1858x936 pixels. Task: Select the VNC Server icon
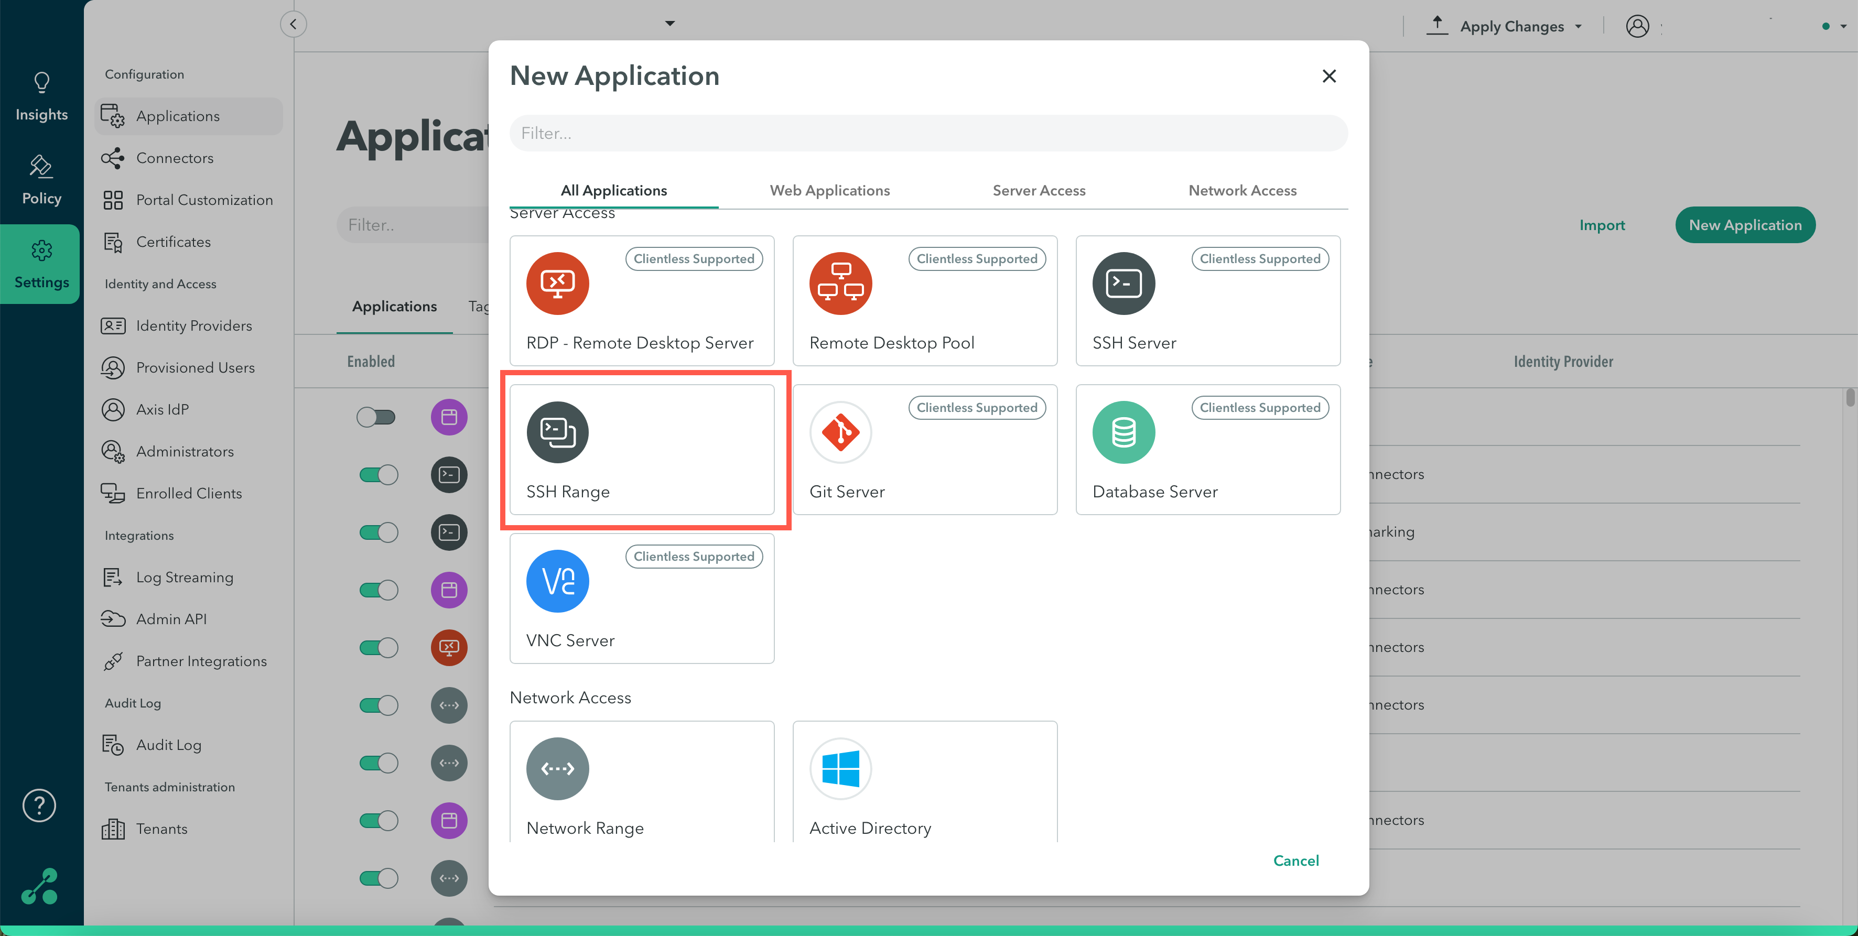[557, 581]
